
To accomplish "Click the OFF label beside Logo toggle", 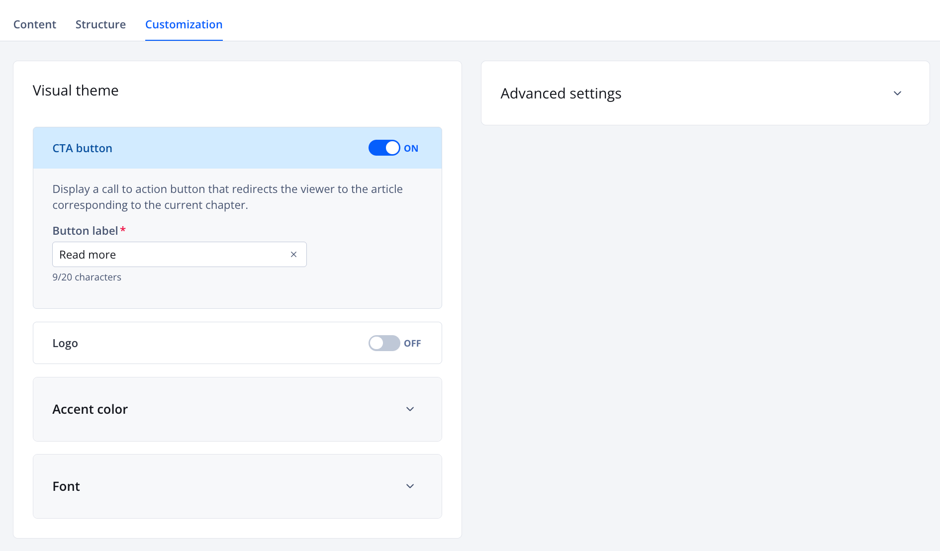I will [x=412, y=343].
